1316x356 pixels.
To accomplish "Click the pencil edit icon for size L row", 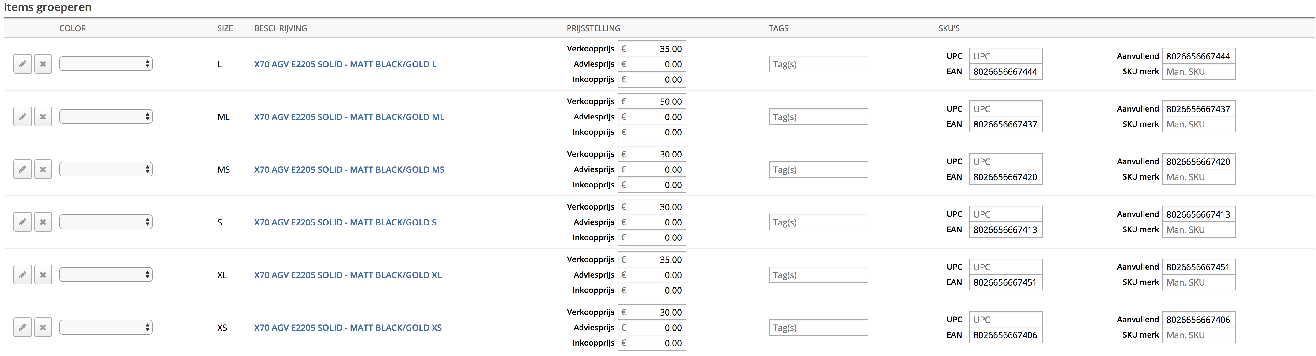I will coord(22,64).
